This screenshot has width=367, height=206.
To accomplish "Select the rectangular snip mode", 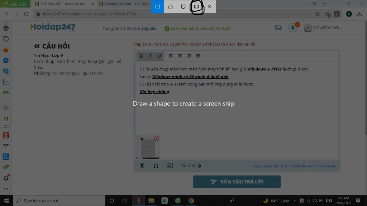I will (x=158, y=6).
